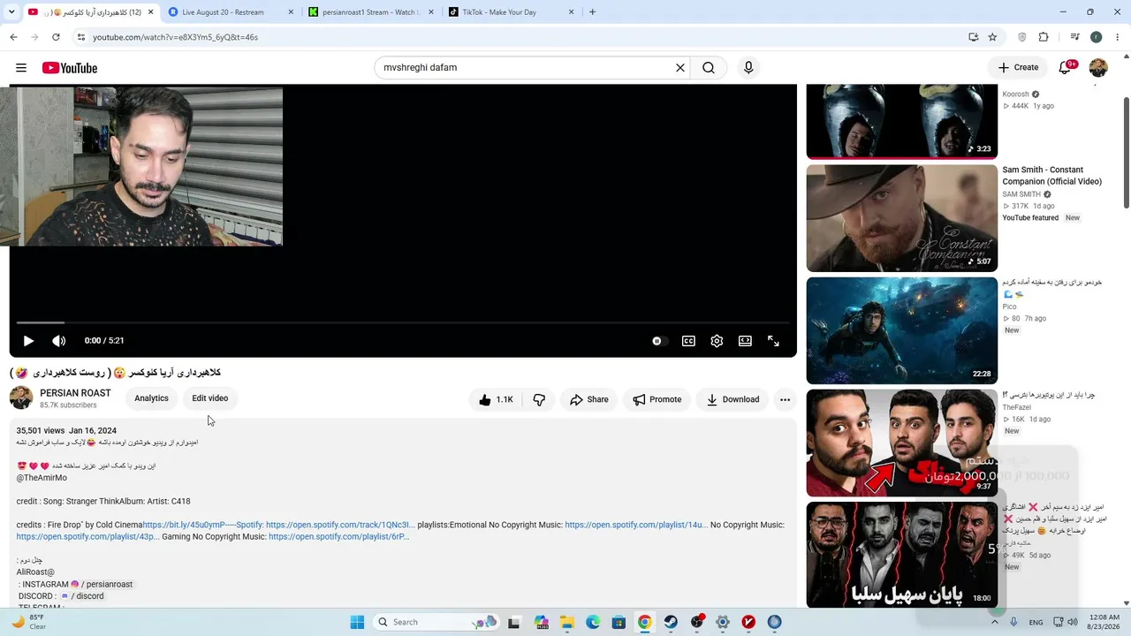This screenshot has width=1131, height=636.
Task: Open the Gaming No Copyright Music playlist link
Action: tap(338, 537)
